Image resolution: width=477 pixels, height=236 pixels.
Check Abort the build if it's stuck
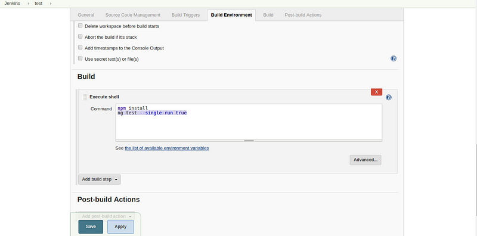pyautogui.click(x=80, y=37)
